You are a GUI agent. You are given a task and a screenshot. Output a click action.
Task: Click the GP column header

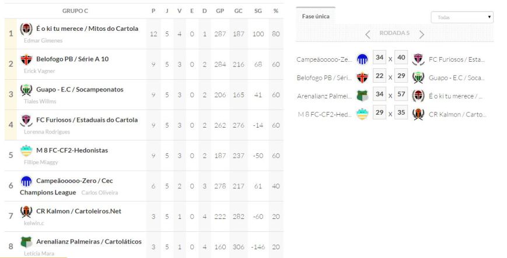[x=220, y=11]
